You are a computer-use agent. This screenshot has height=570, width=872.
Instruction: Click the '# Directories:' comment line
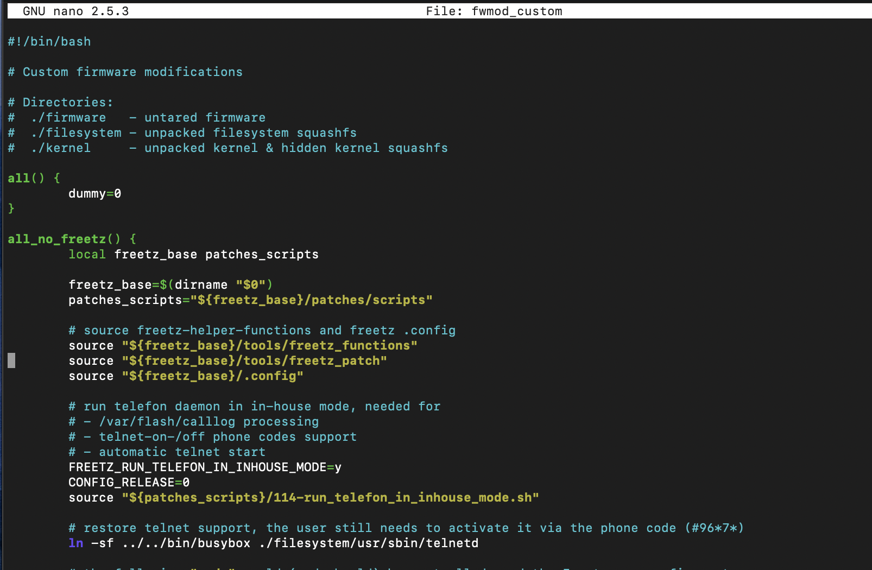(x=60, y=103)
